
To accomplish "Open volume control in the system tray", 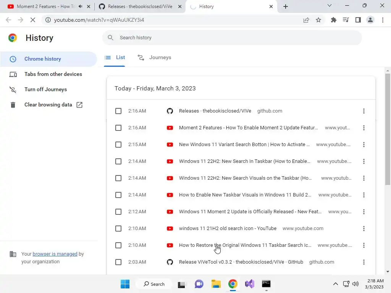I will coord(355,284).
